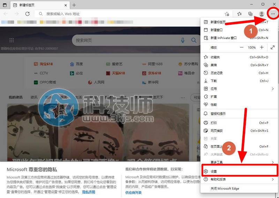Click the browser back arrow
Screen dimensions: 279x198
(x=6, y=14)
